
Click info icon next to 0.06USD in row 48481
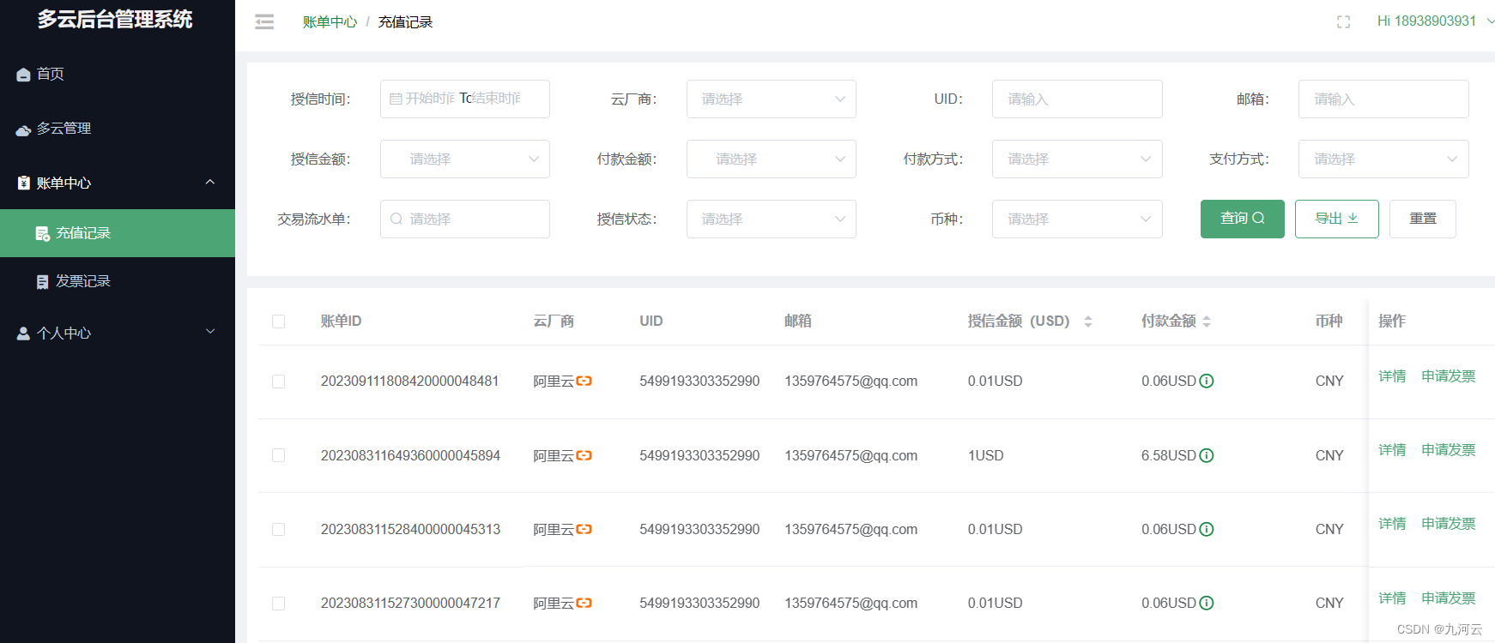click(1207, 381)
